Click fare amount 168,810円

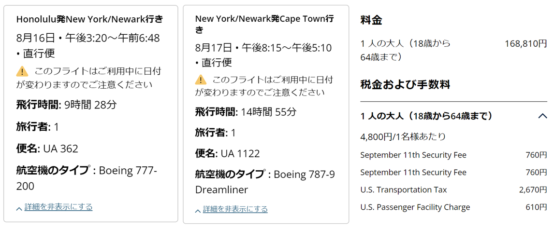(x=526, y=44)
